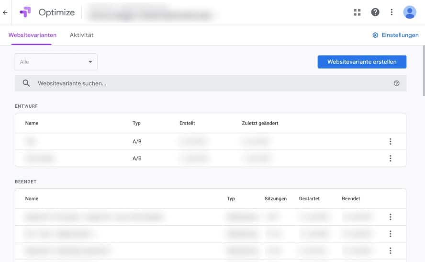This screenshot has width=425, height=262.
Task: Open options for second Entwurf row
Action: click(x=391, y=159)
